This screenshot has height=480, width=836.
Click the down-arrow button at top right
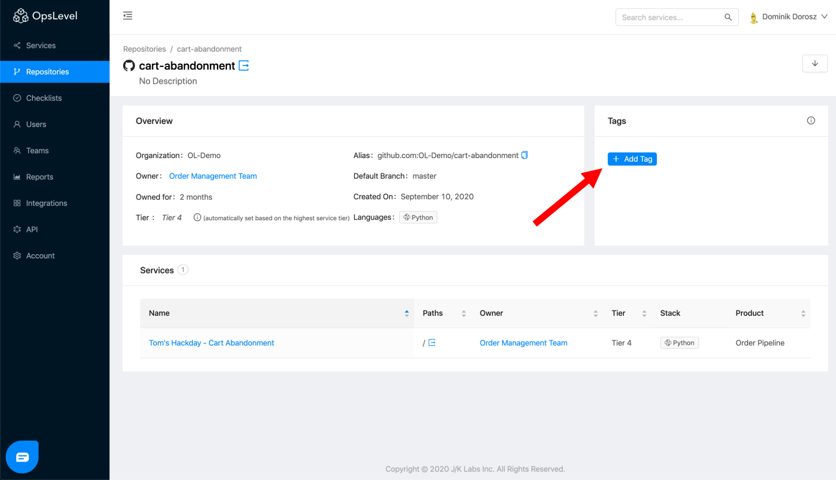pyautogui.click(x=815, y=63)
